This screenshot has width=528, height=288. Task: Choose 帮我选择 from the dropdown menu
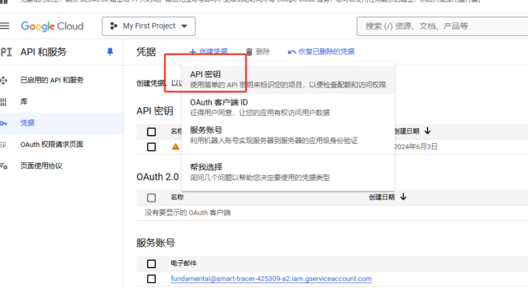pyautogui.click(x=288, y=172)
